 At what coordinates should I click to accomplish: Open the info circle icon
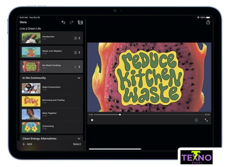196,120
